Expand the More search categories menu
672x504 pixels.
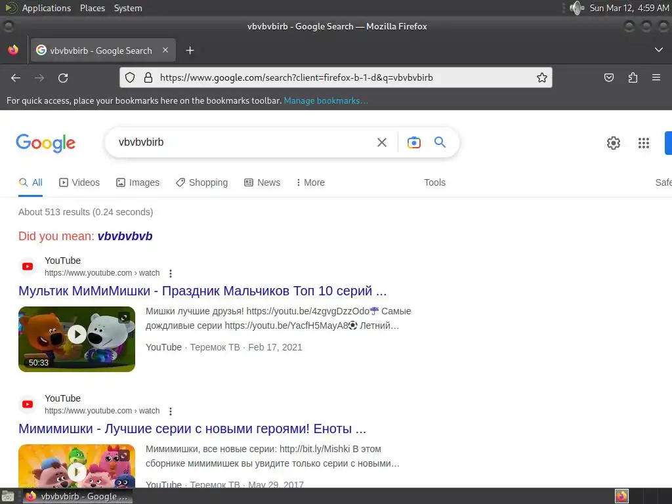click(310, 182)
